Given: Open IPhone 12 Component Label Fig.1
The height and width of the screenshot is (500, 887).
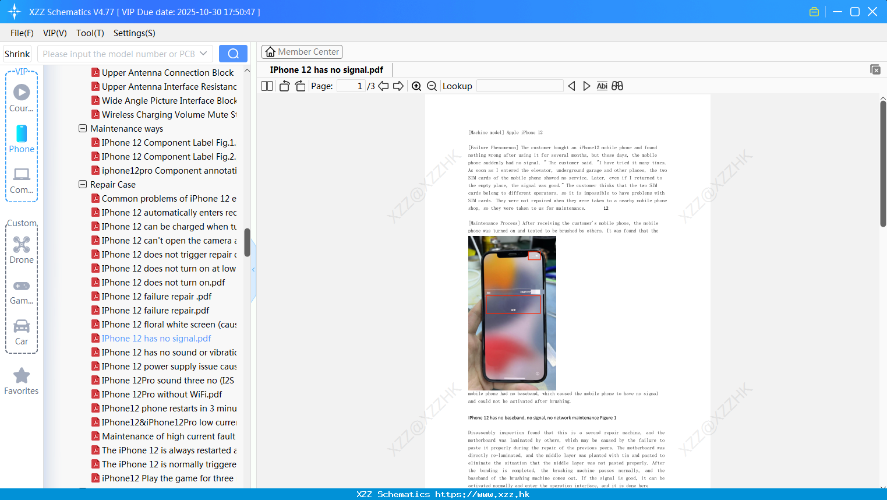Looking at the screenshot, I should point(164,142).
